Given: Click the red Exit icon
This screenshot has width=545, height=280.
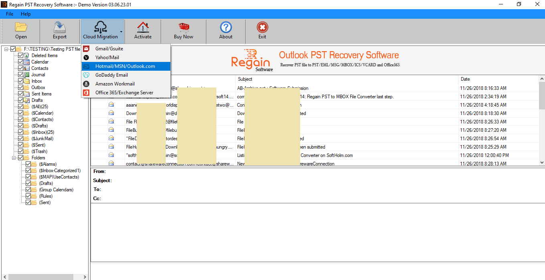Looking at the screenshot, I should [262, 27].
